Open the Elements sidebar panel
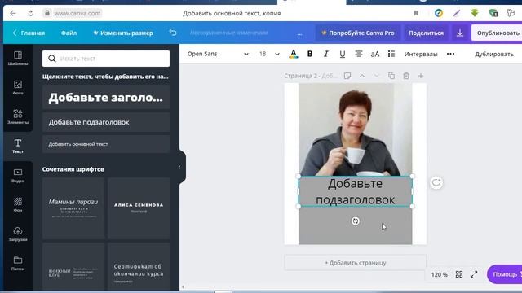 (x=18, y=116)
